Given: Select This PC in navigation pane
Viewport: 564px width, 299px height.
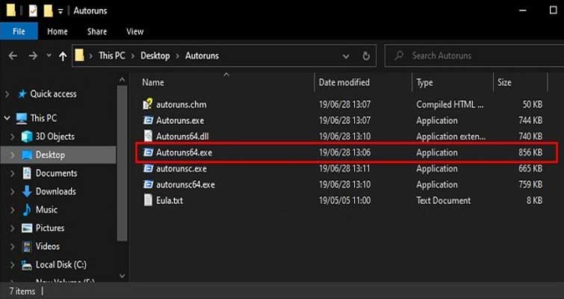Looking at the screenshot, I should click(x=43, y=118).
